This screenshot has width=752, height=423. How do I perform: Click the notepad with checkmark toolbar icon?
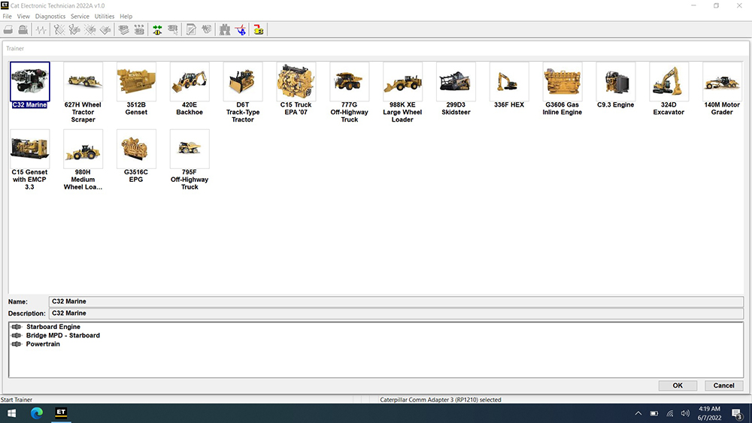(191, 30)
